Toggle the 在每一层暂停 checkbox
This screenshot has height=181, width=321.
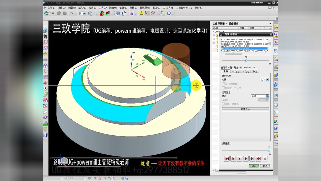point(223,104)
